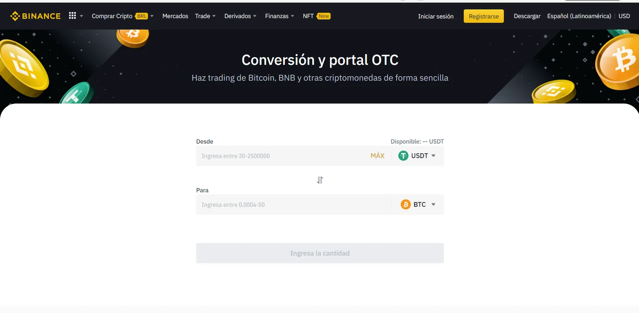Open the Derivados menu

(238, 16)
